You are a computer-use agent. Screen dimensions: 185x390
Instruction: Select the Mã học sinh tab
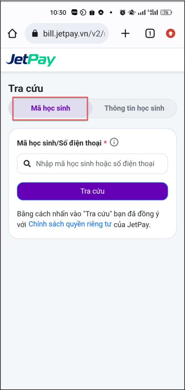point(51,108)
